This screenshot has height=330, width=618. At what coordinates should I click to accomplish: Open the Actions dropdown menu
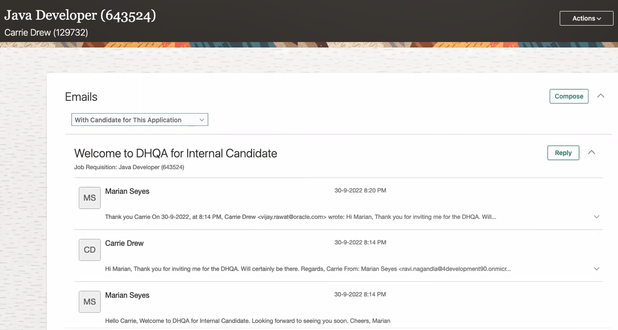(x=587, y=18)
